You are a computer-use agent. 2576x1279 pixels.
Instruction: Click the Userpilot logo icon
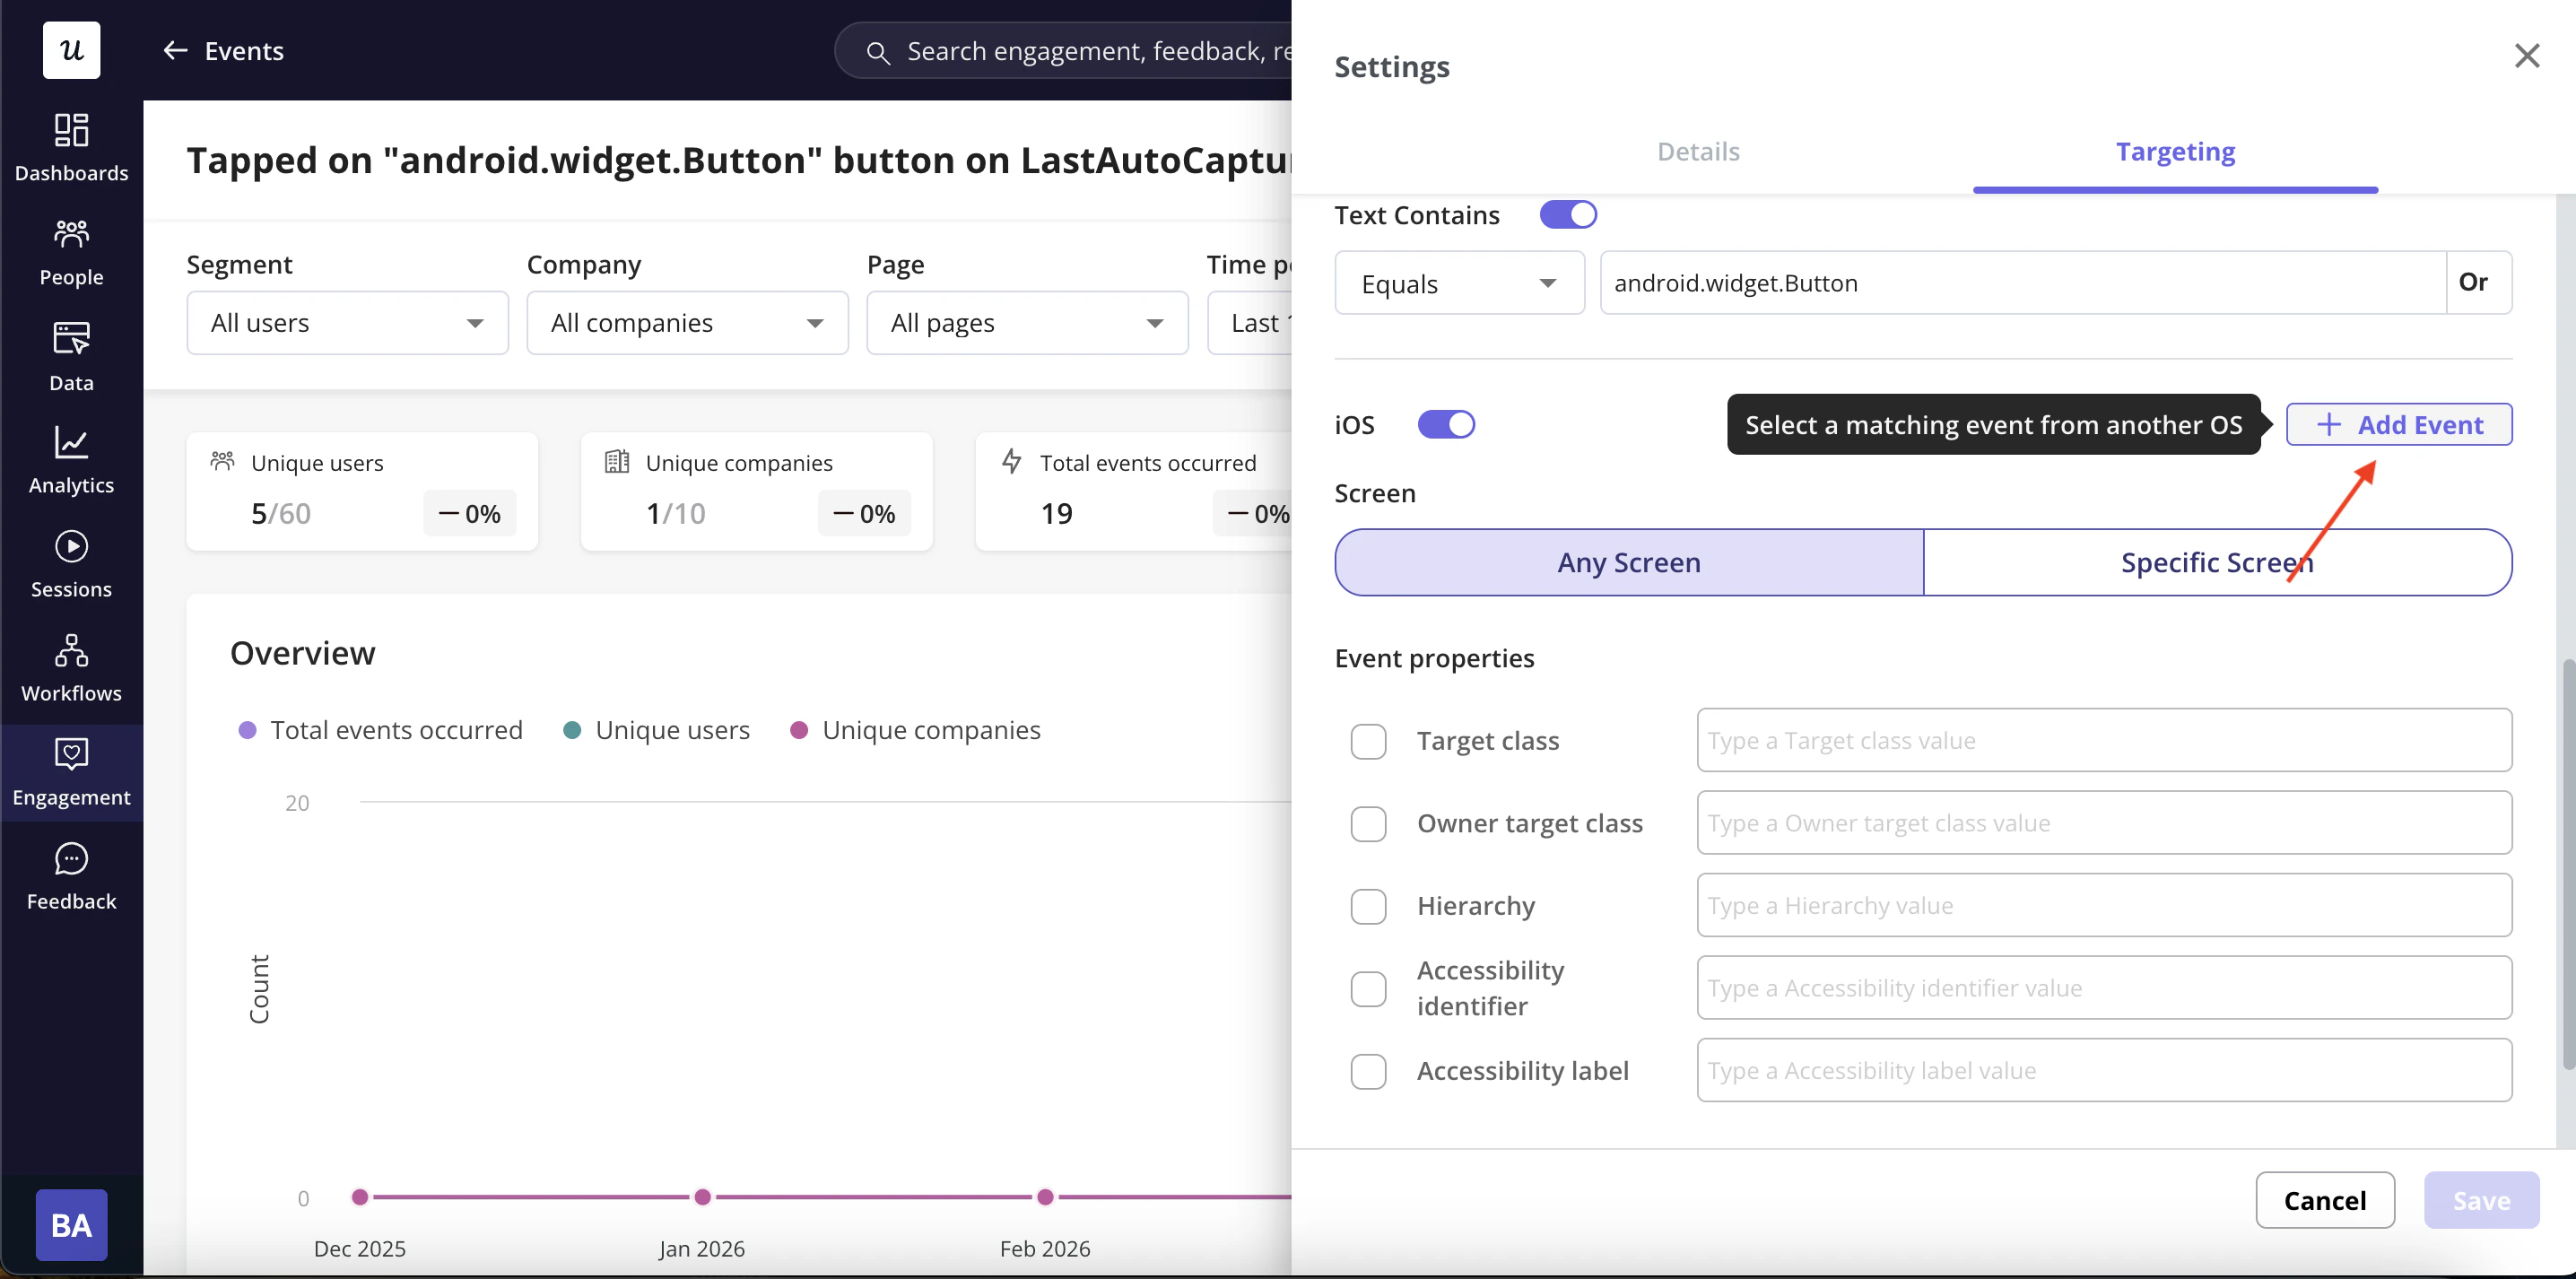point(71,49)
